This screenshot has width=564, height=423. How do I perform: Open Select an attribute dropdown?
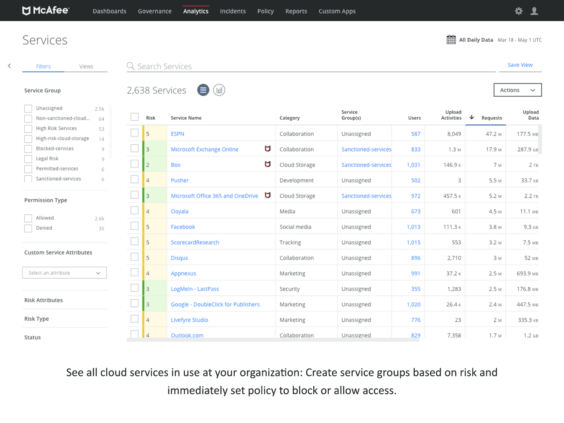pyautogui.click(x=64, y=273)
